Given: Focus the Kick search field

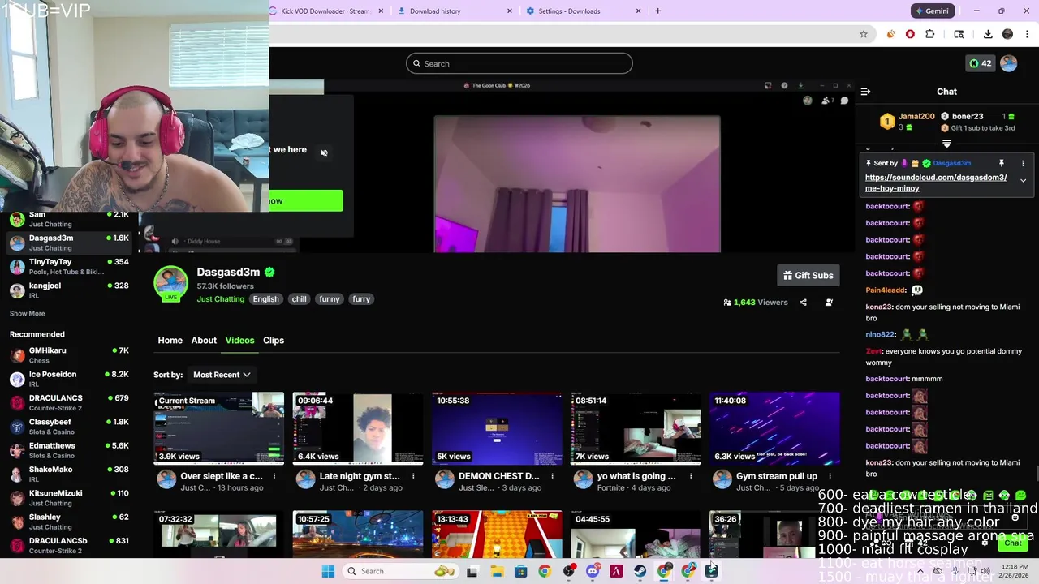Looking at the screenshot, I should 519,63.
